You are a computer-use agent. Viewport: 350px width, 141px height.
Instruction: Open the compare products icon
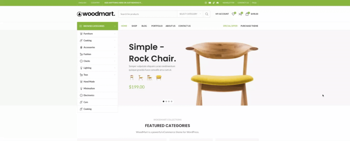click(x=240, y=14)
